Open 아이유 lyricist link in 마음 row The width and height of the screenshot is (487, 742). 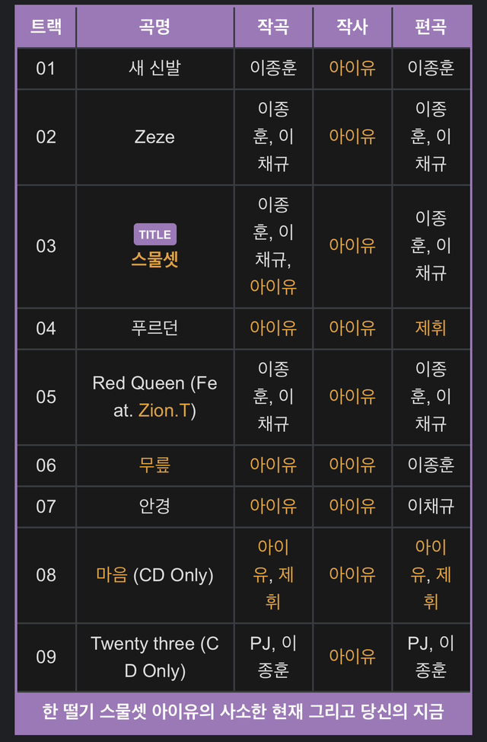pos(352,574)
